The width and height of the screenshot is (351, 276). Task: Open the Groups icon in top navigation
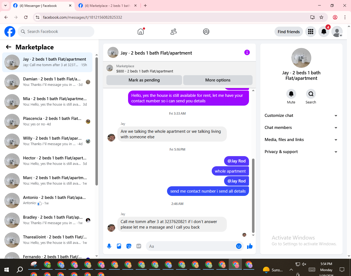(206, 32)
